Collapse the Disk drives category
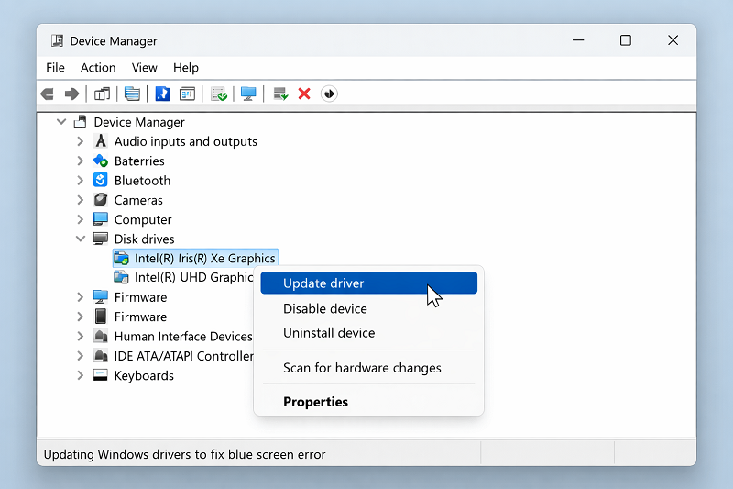 click(x=81, y=239)
